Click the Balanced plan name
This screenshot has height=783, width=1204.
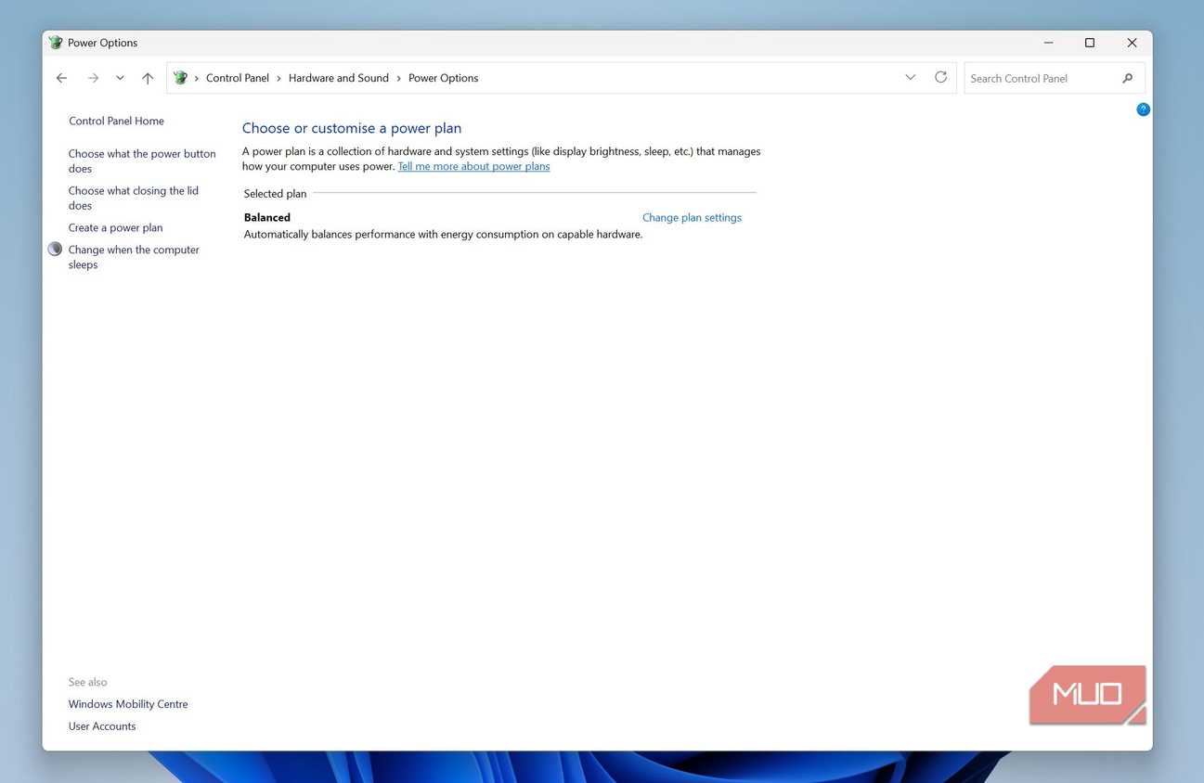pyautogui.click(x=267, y=218)
